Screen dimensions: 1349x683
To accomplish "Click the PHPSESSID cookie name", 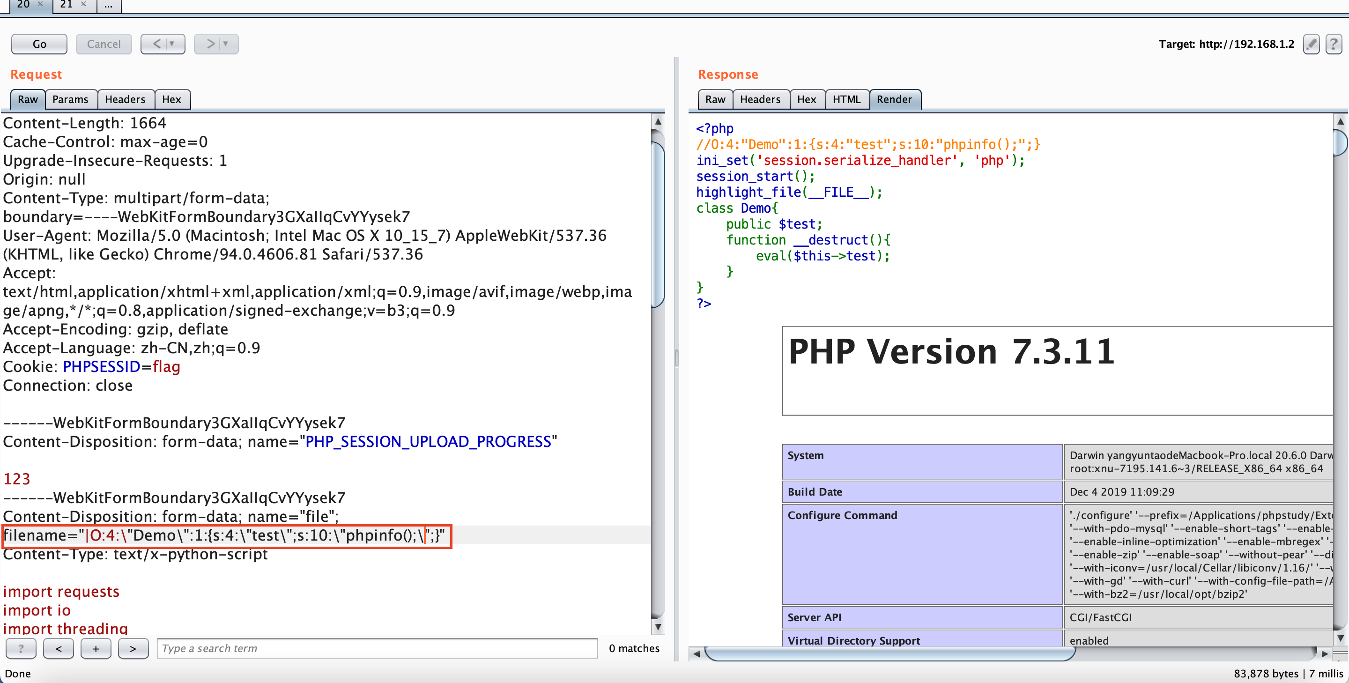I will [x=102, y=367].
